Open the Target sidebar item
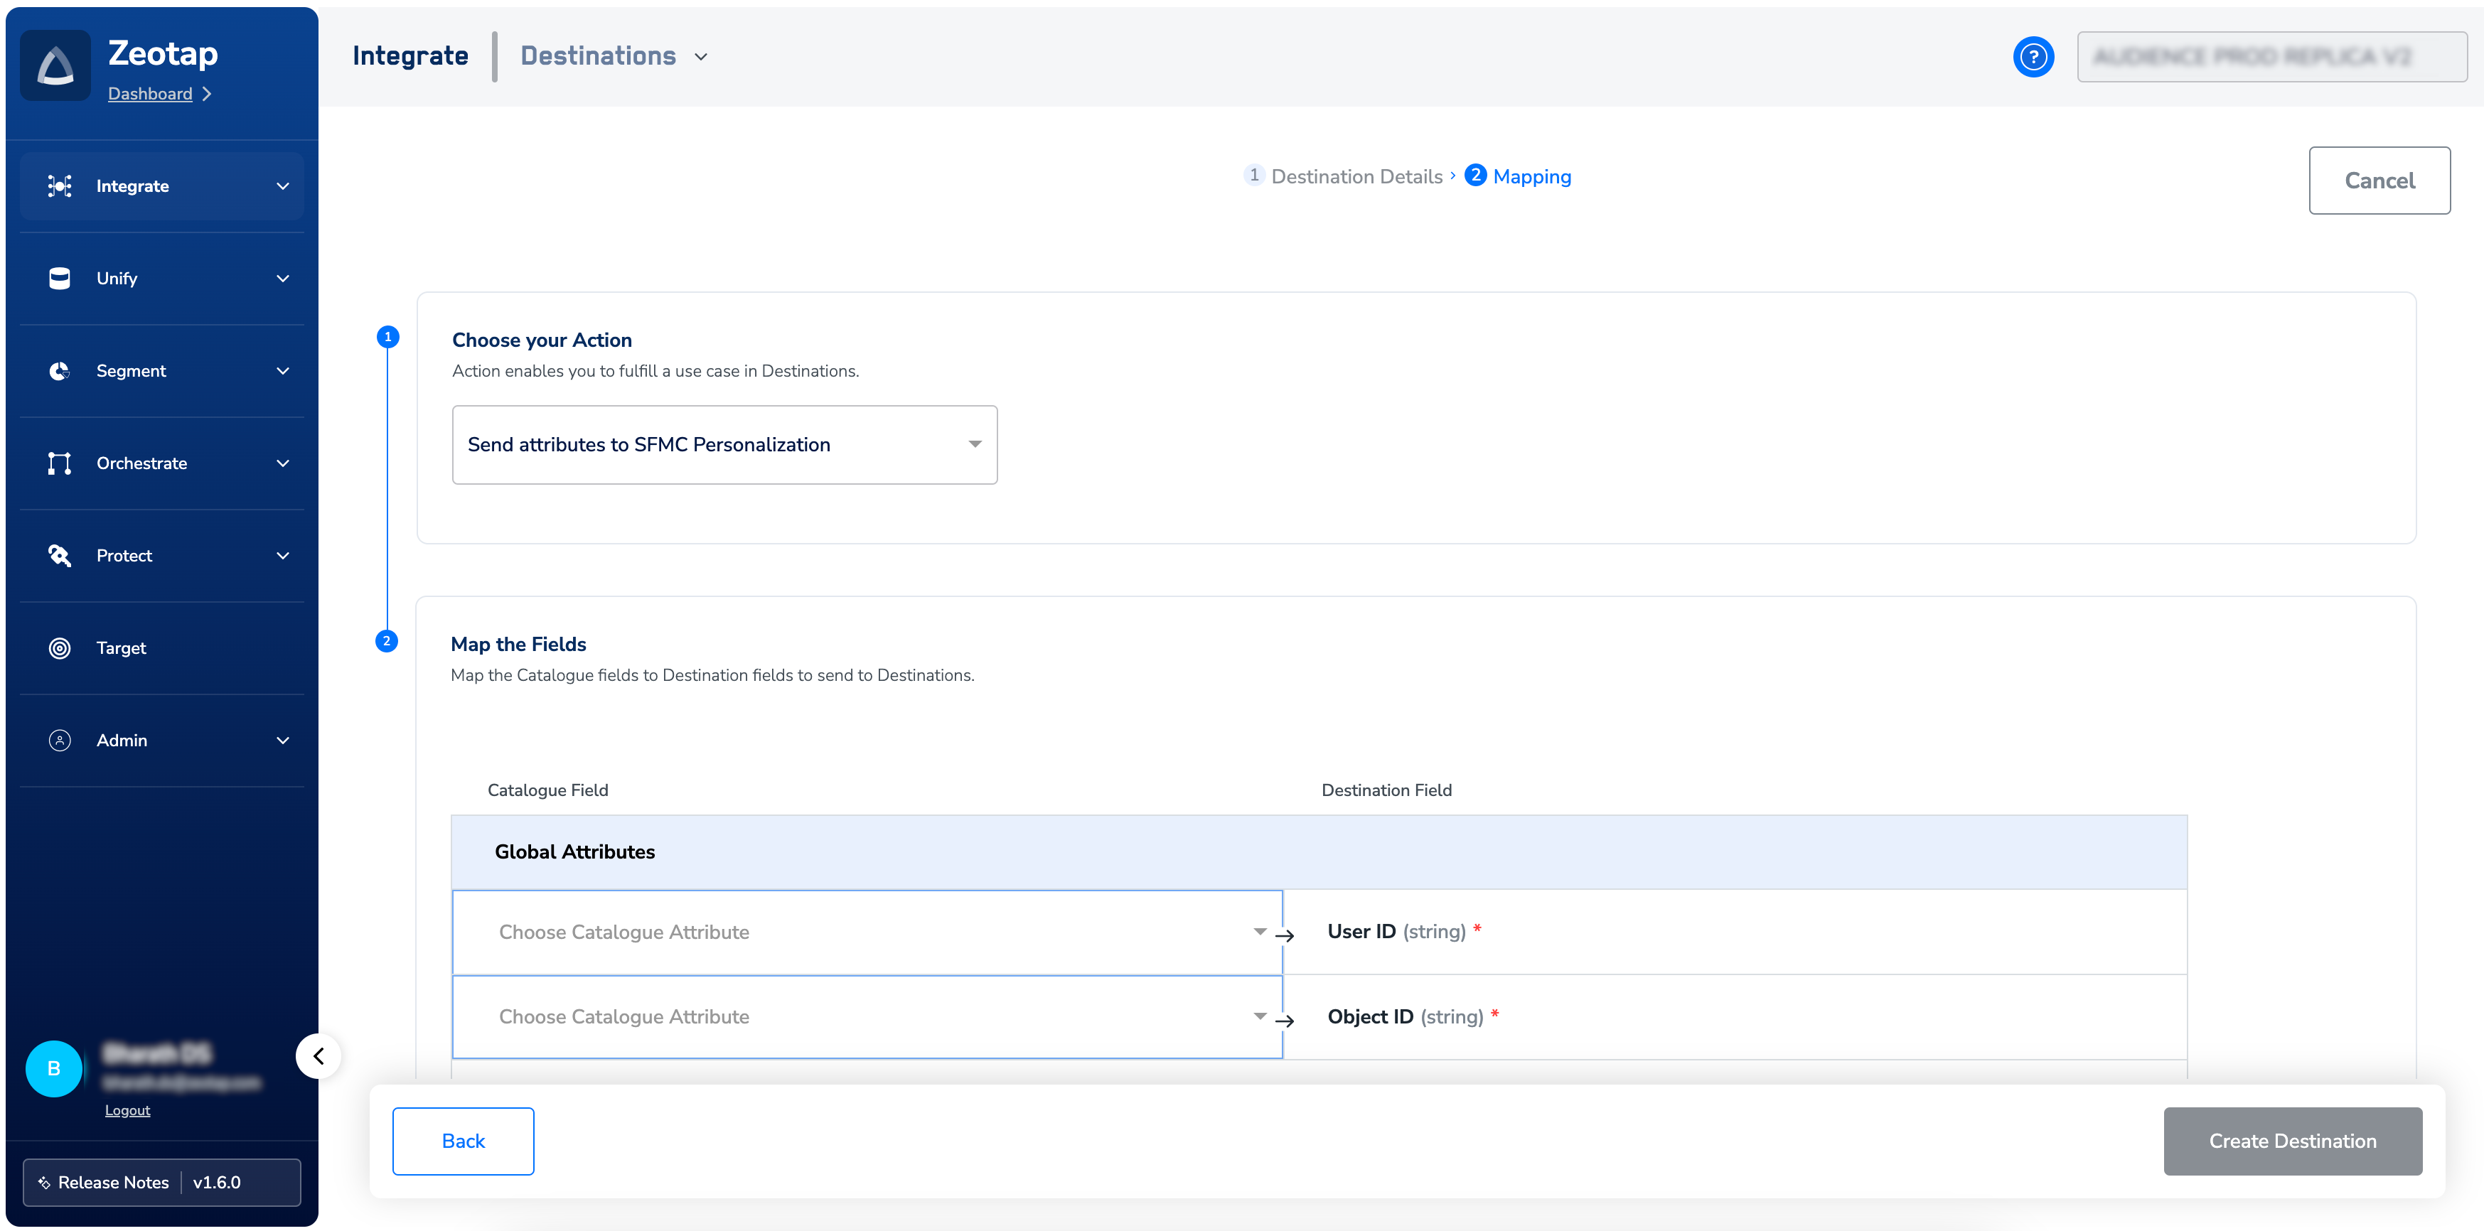2484x1231 pixels. tap(121, 647)
